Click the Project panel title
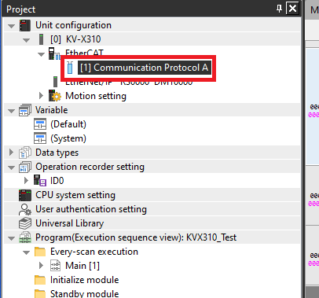This screenshot has width=319, height=298. click(20, 9)
